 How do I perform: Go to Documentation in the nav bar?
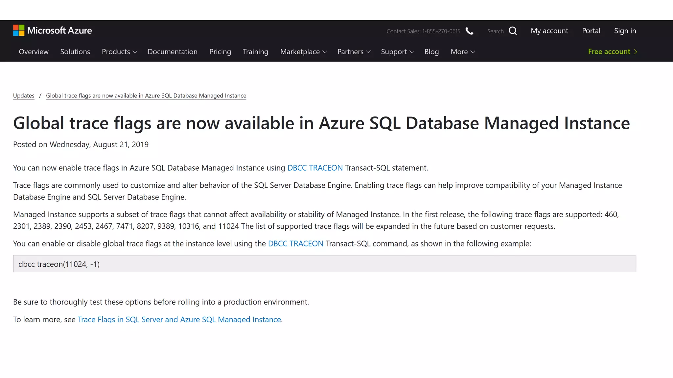(173, 52)
